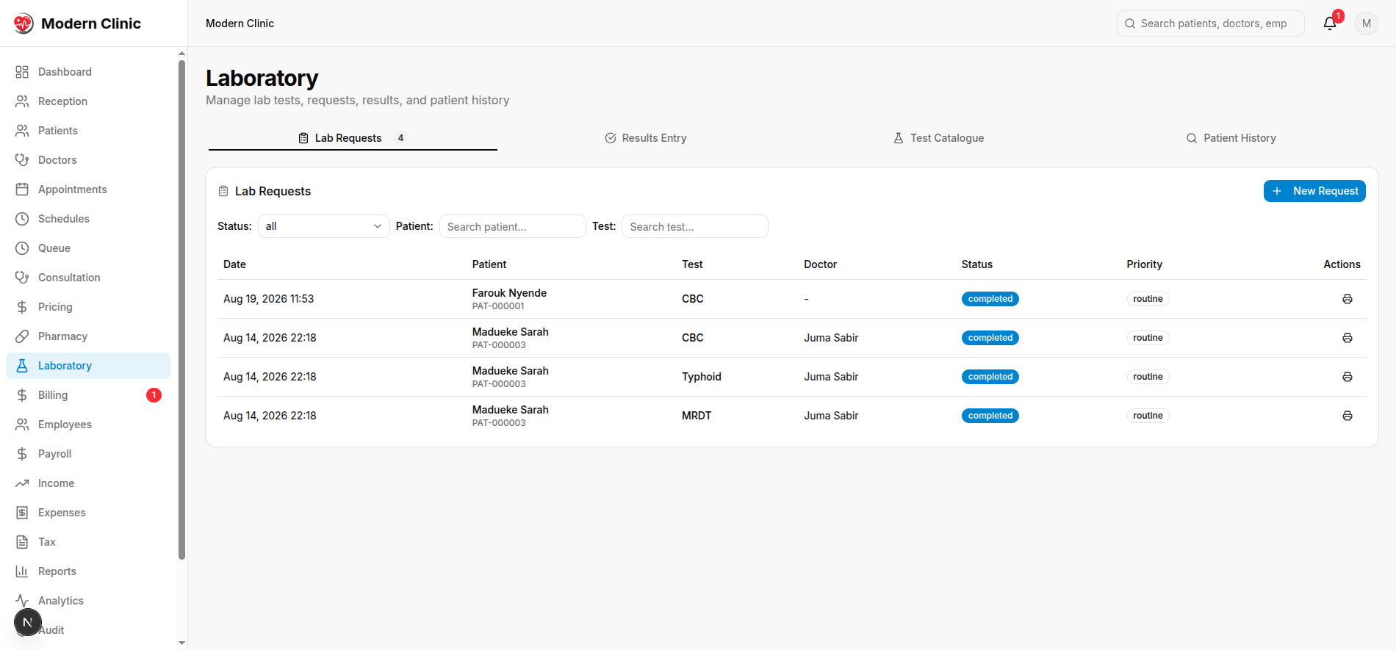Click the Test column header
The width and height of the screenshot is (1396, 650).
(692, 264)
